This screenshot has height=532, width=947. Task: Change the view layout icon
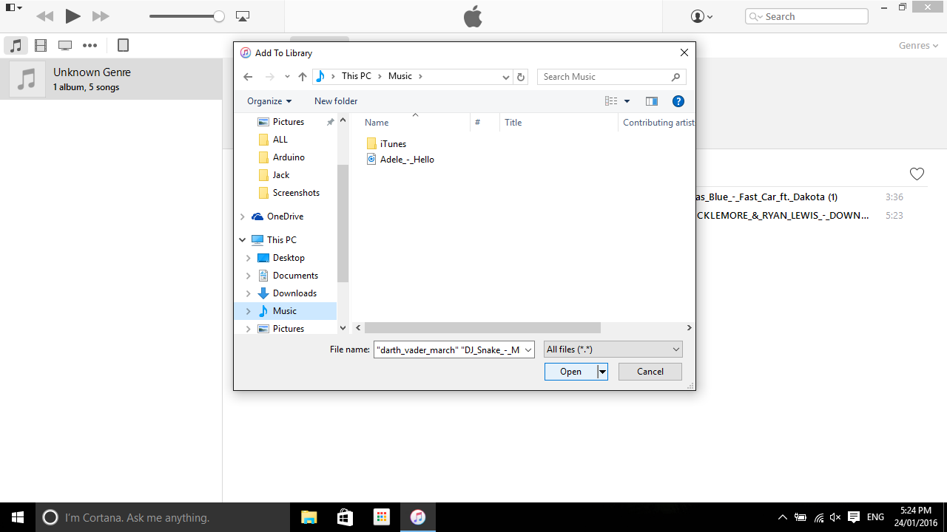(611, 101)
